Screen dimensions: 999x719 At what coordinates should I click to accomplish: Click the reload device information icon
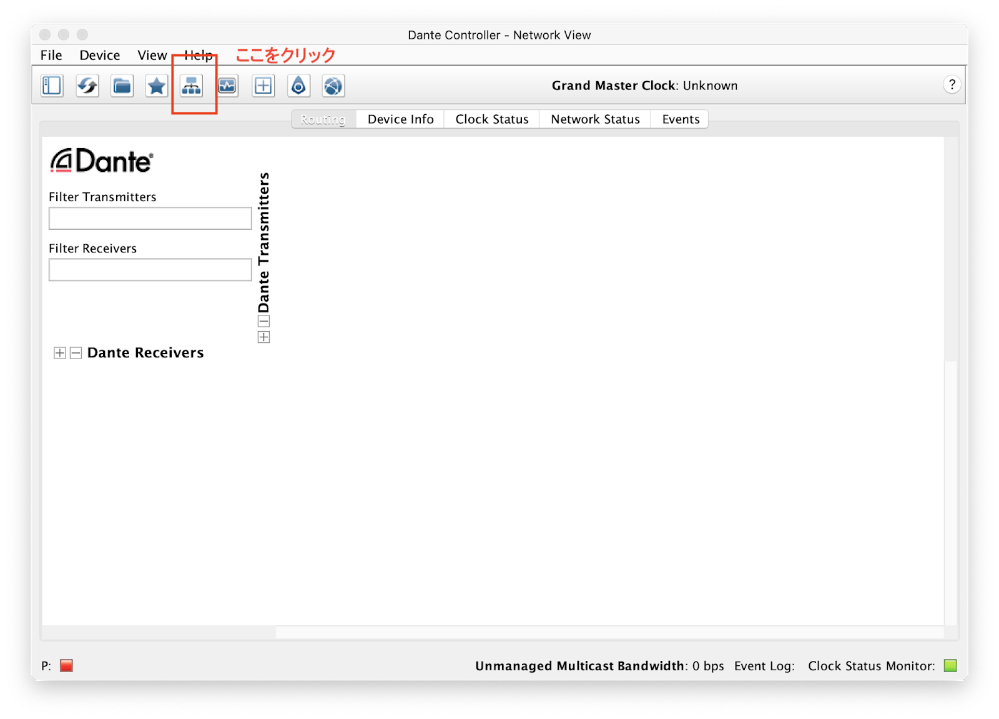pos(87,86)
